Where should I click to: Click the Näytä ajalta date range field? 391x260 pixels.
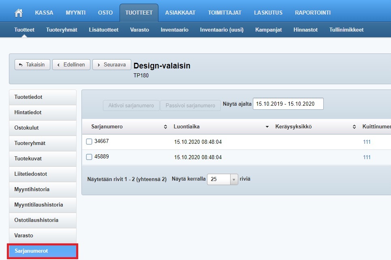point(288,104)
